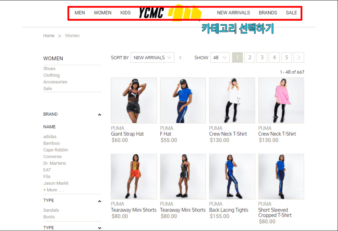Filter by the Jason Markk brand
The image size is (338, 231).
[56, 183]
